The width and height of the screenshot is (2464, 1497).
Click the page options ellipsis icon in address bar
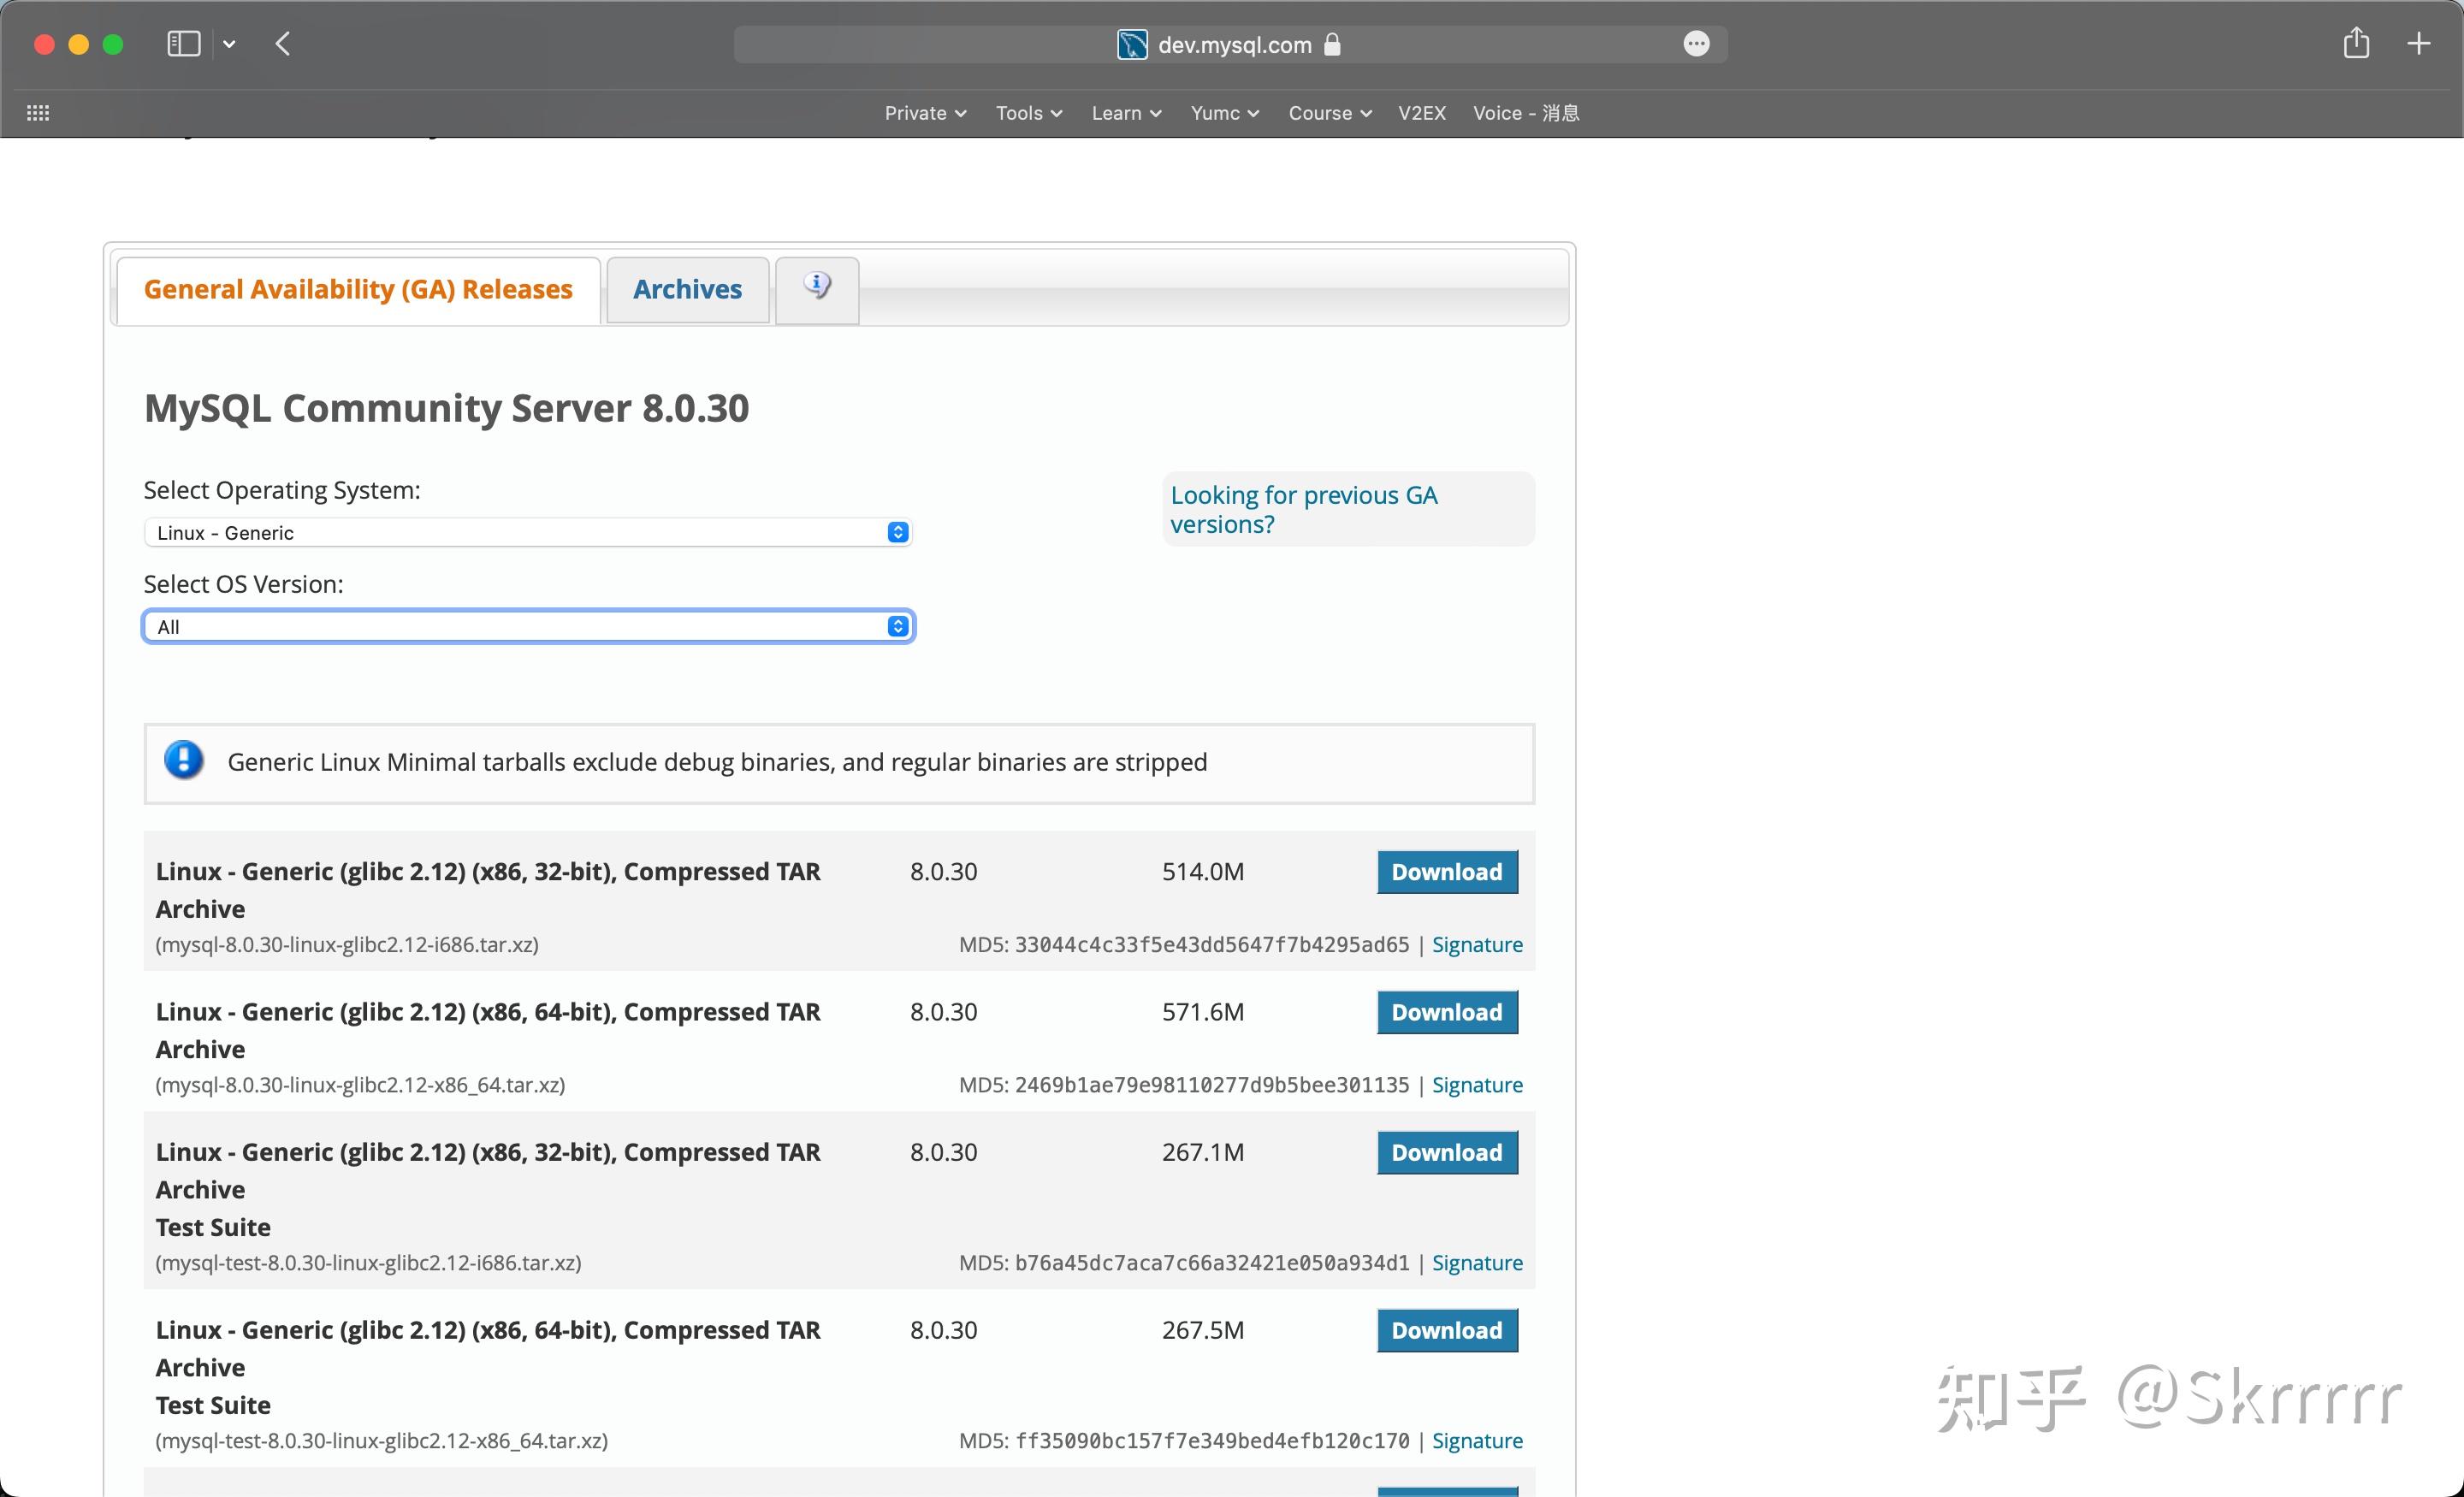(1696, 44)
